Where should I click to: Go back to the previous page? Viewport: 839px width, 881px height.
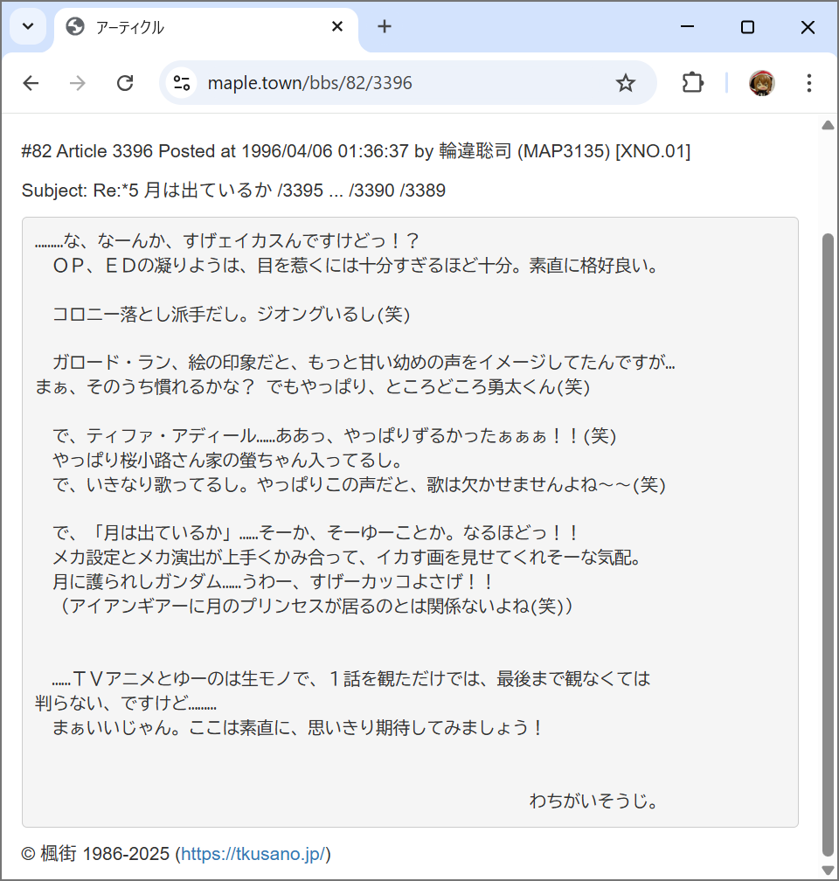tap(31, 83)
